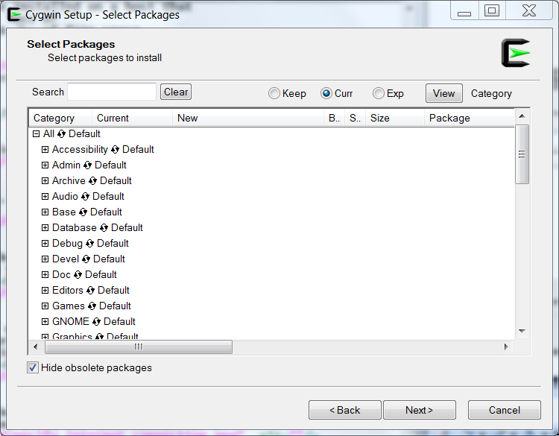Expand the Archive category

point(45,181)
